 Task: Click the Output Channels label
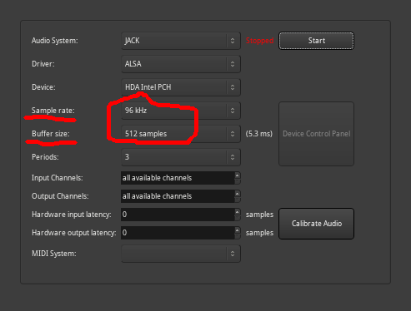(x=60, y=196)
